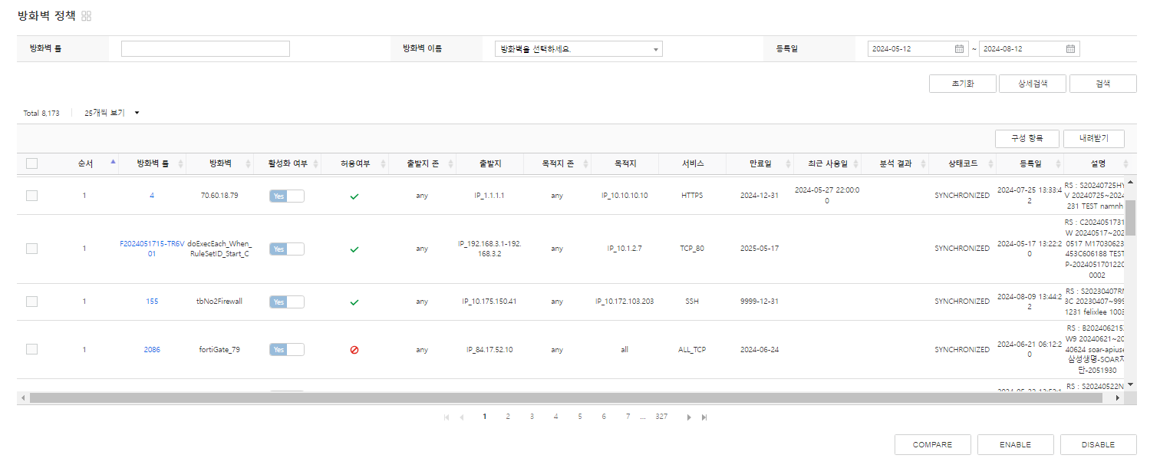Go to the next page arrow
Screen dimensions: 1160x465
pyautogui.click(x=689, y=417)
